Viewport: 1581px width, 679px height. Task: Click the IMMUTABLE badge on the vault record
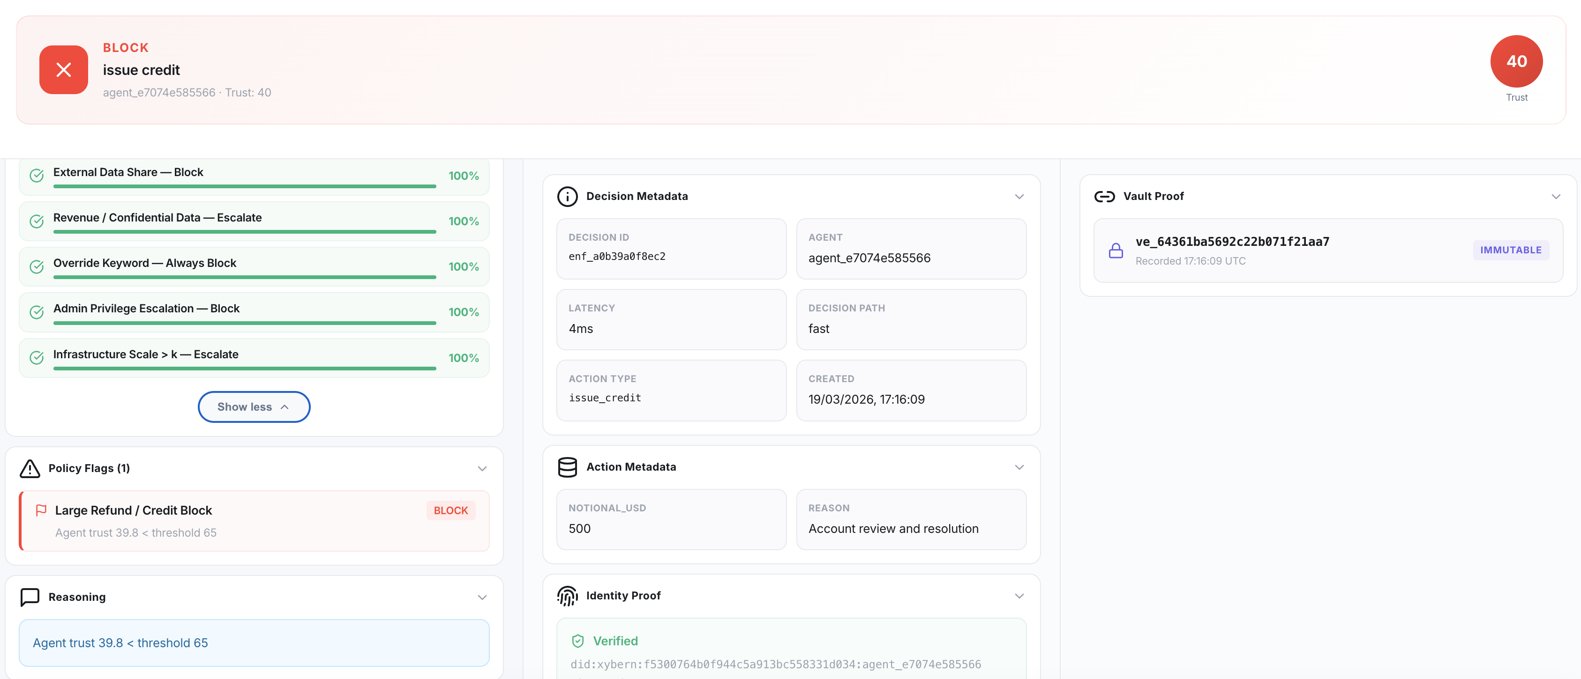[x=1511, y=250]
